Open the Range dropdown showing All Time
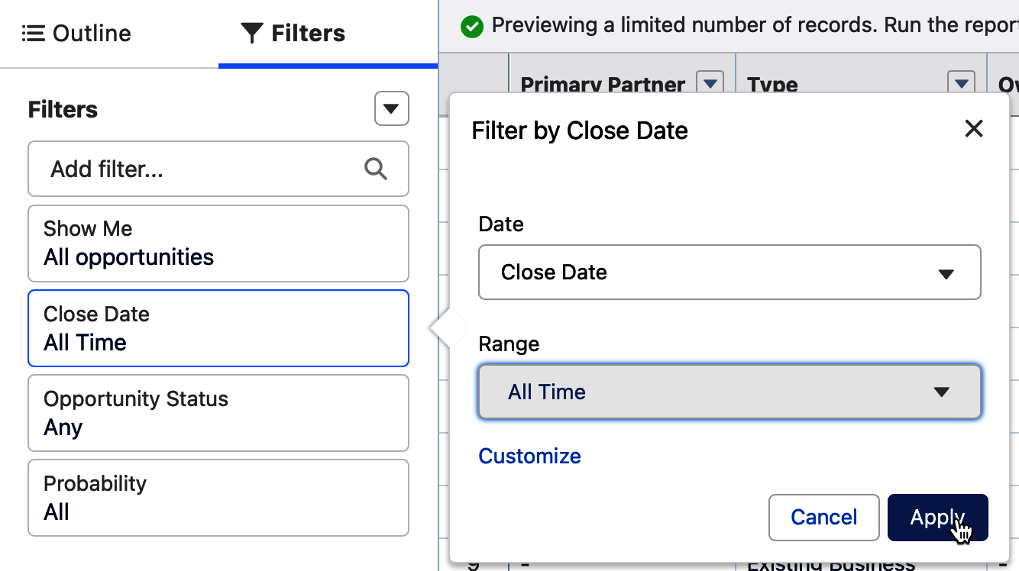 (729, 392)
